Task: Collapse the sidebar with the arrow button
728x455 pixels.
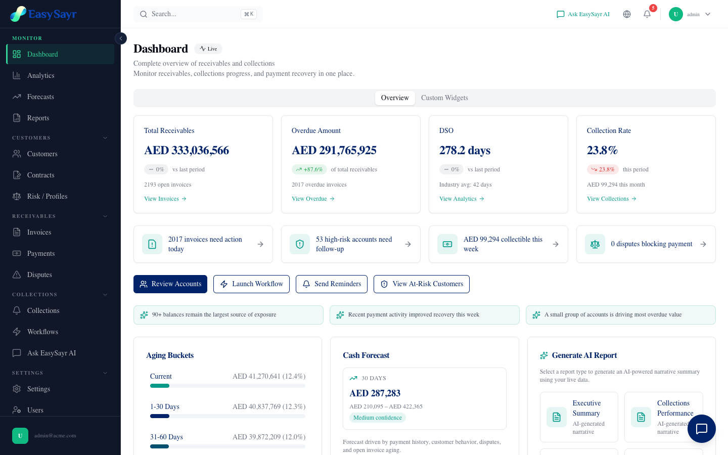Action: (121, 38)
